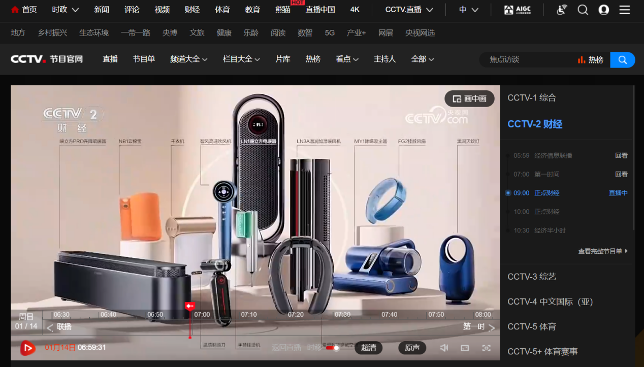Open the 热榜 hot-list chart icon
Viewport: 644px width, 367px height.
point(582,60)
